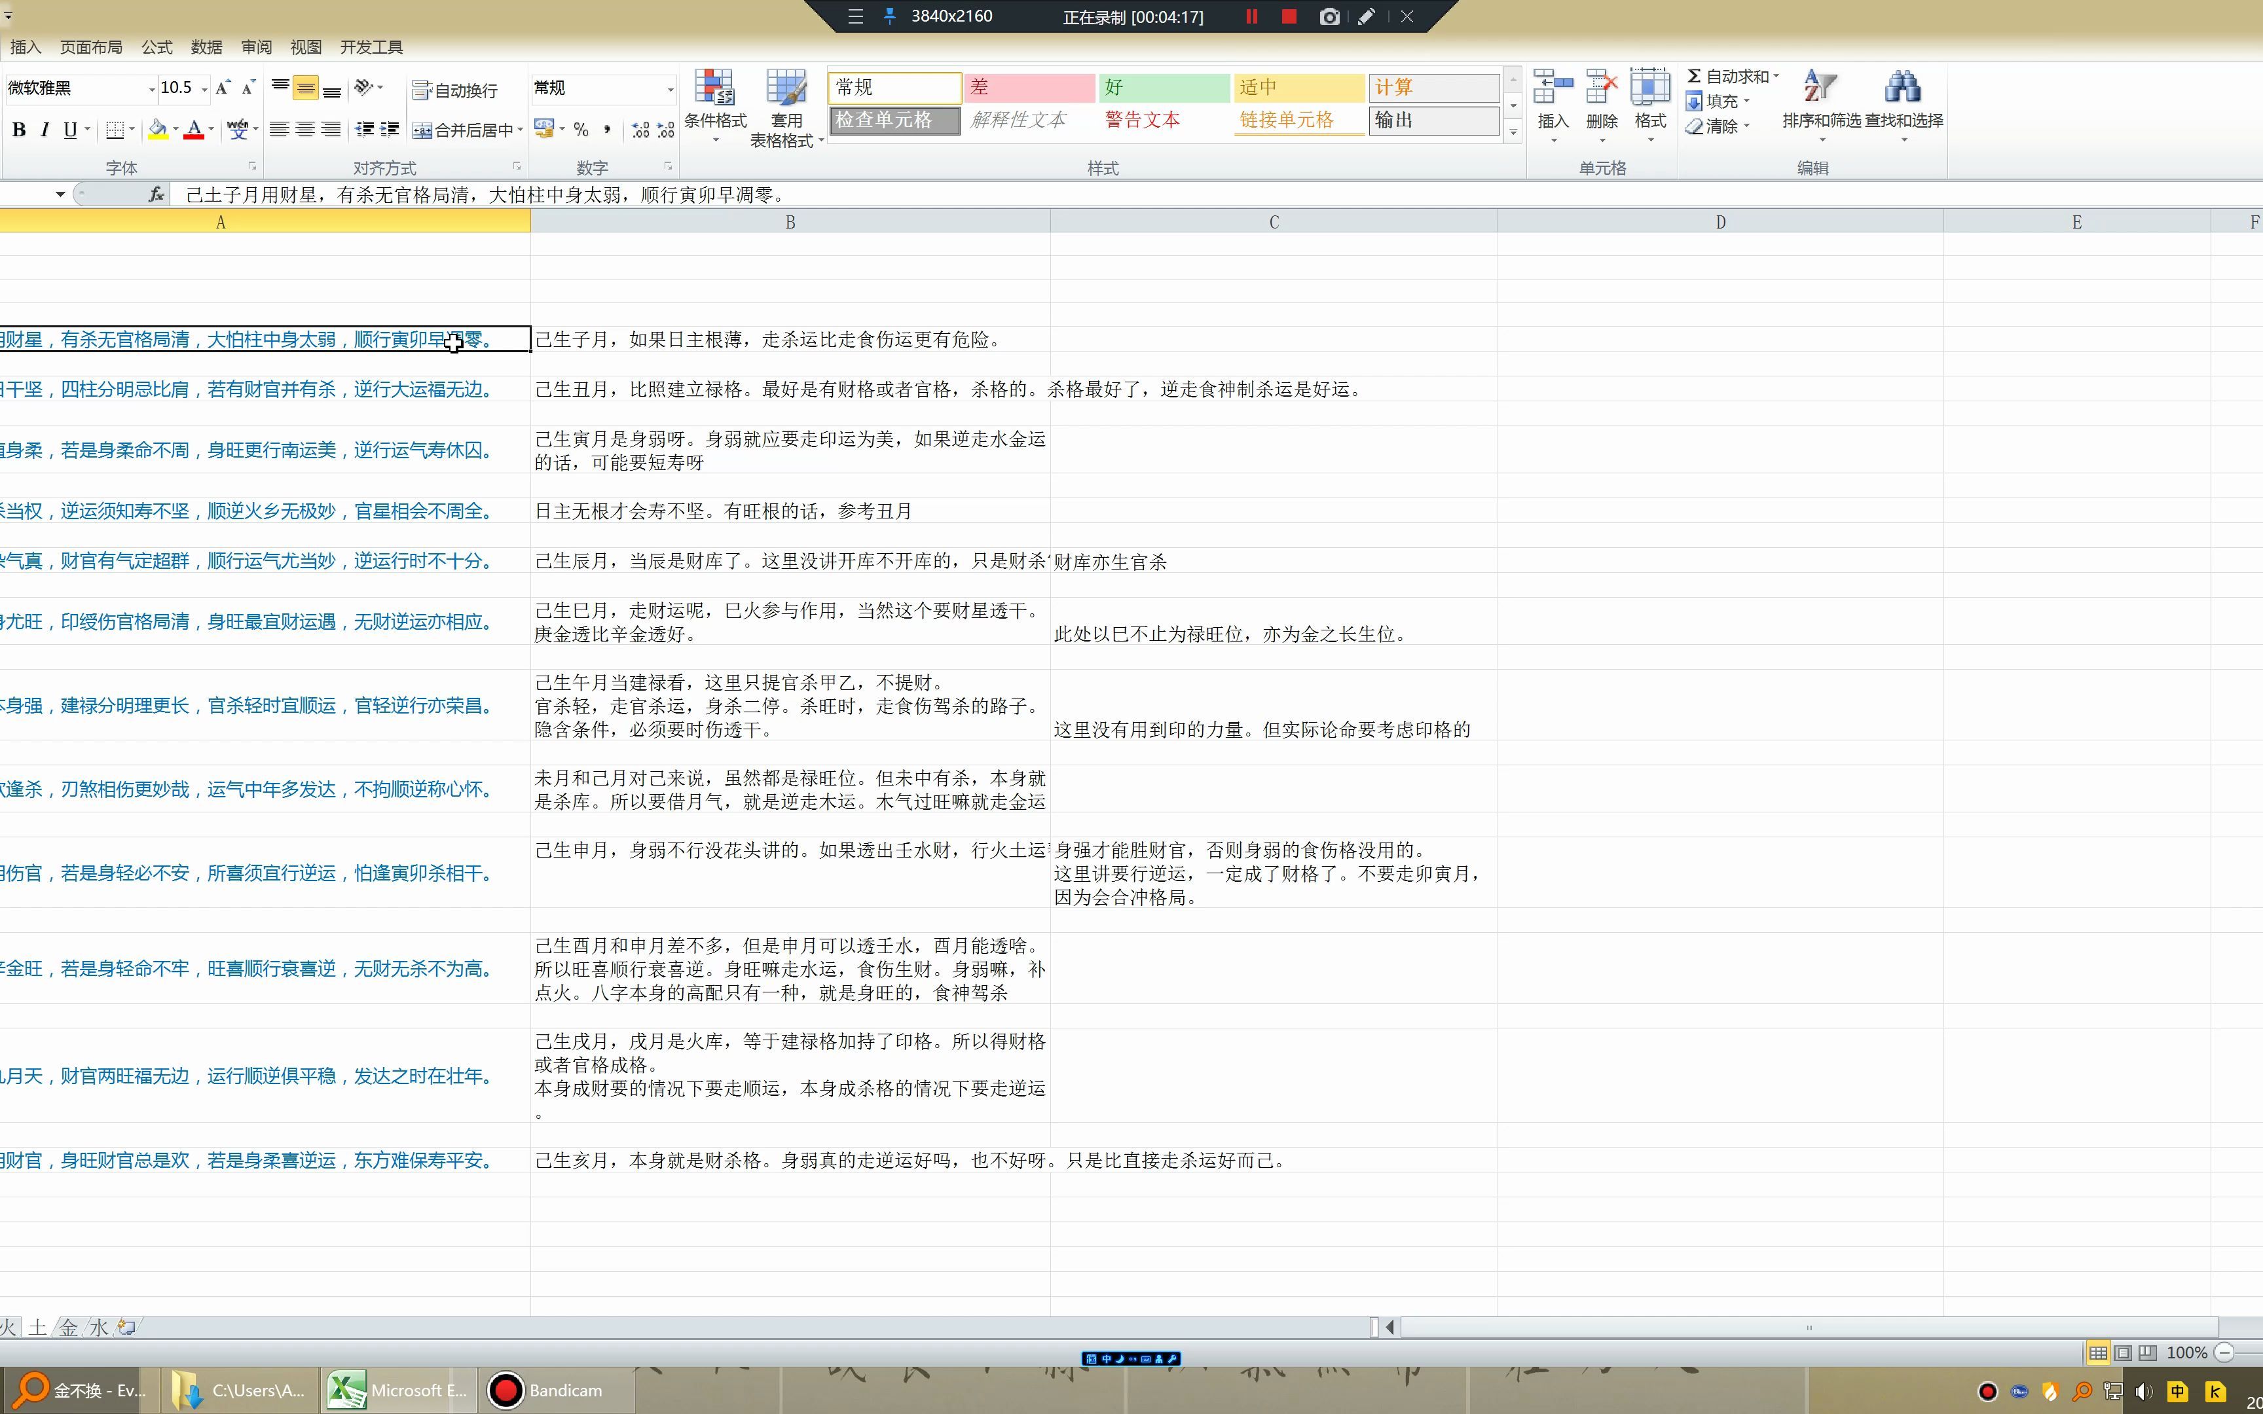The image size is (2263, 1414).
Task: Open 填充 fill menu
Action: [1717, 101]
